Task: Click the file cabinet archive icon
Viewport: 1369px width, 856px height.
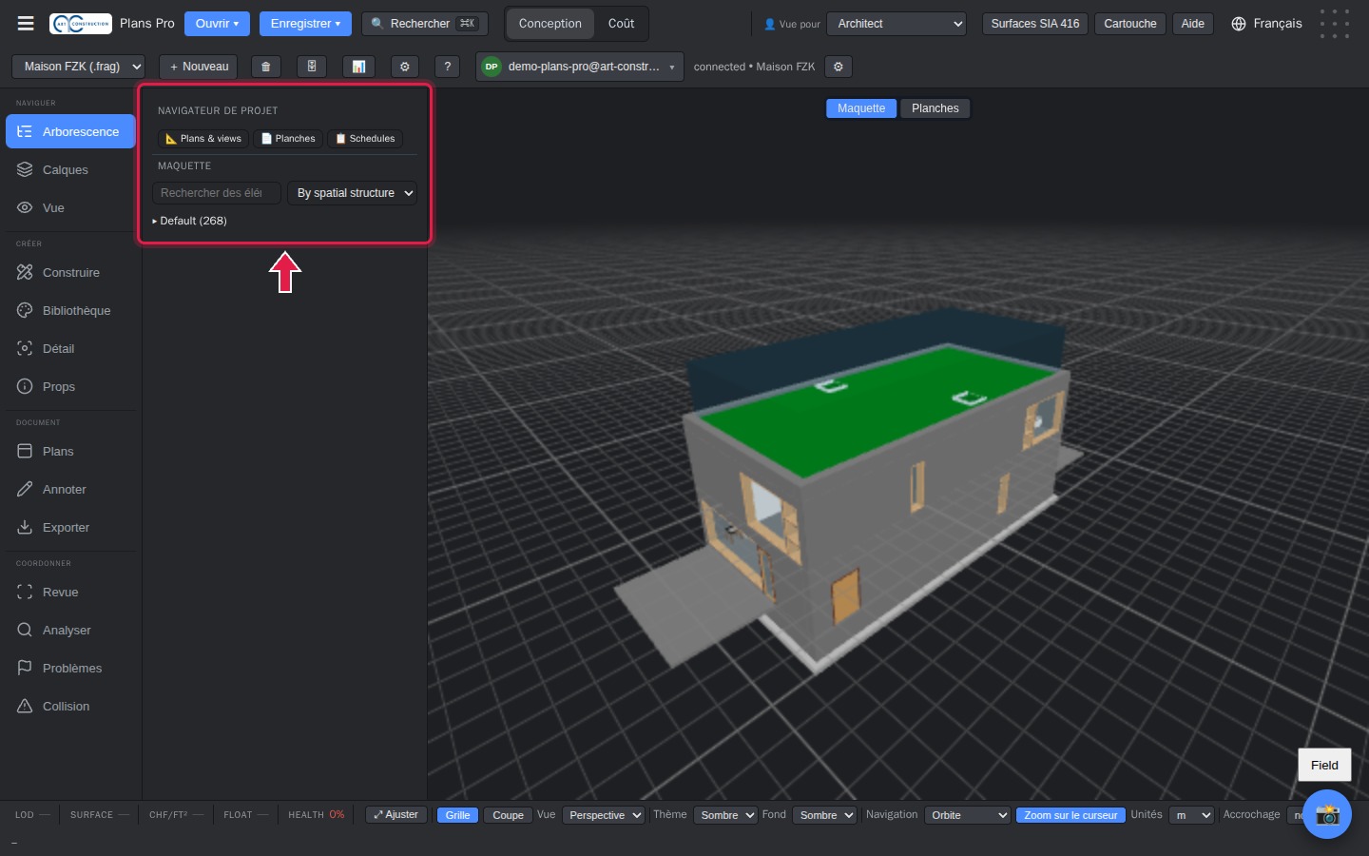Action: [312, 67]
